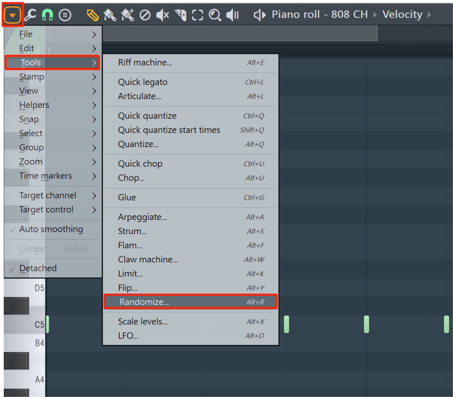Expand the Target channel submenu
Viewport: 453px width, 397px height.
coord(53,195)
